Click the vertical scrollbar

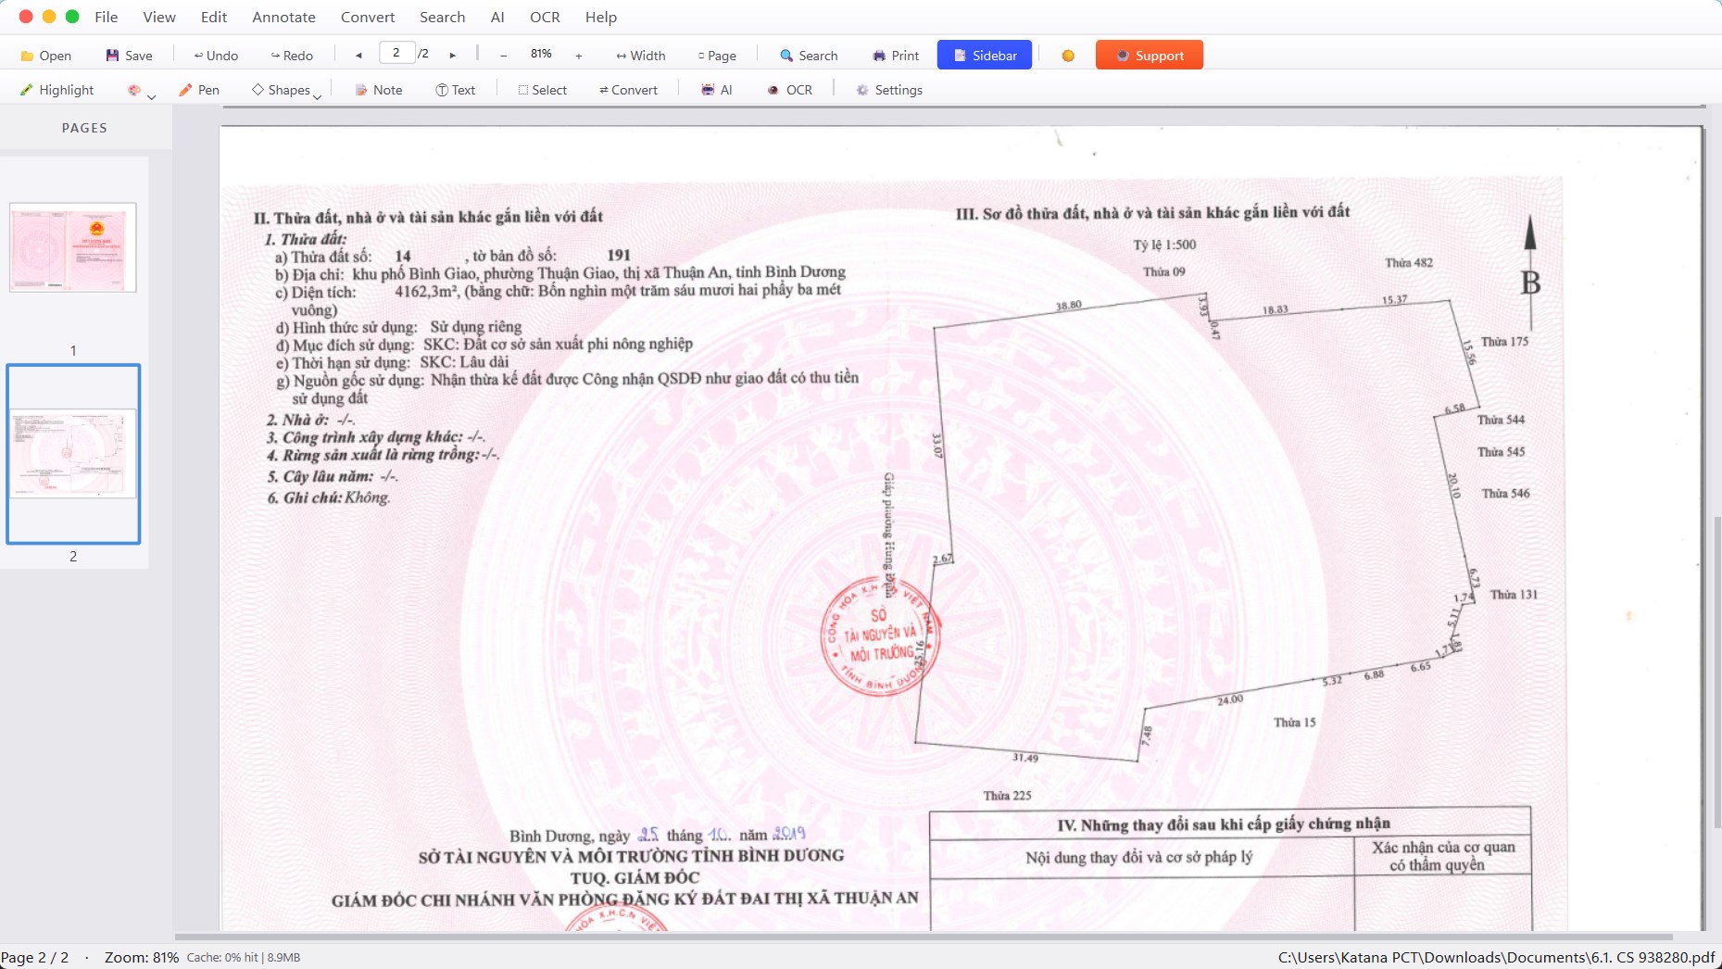click(1717, 672)
